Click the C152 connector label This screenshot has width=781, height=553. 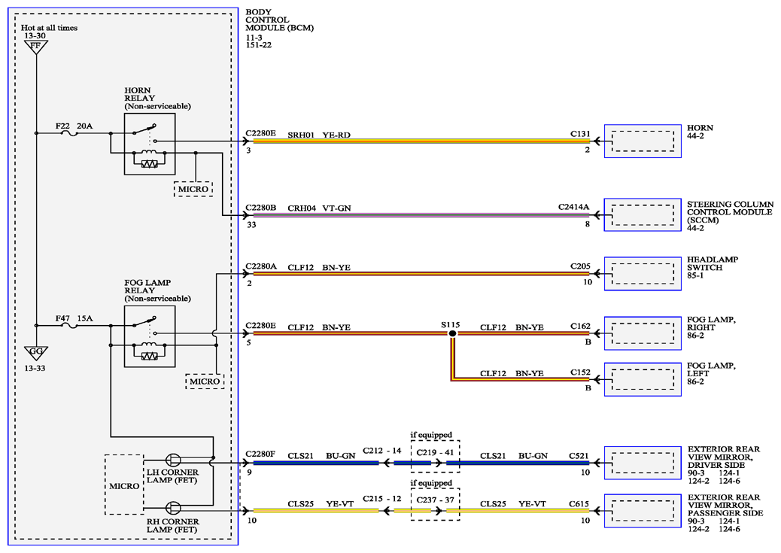580,372
